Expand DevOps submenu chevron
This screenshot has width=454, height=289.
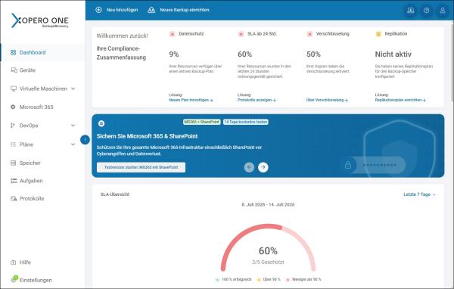point(73,126)
